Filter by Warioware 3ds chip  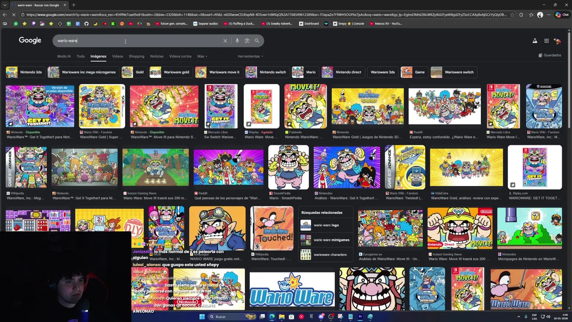(x=382, y=72)
